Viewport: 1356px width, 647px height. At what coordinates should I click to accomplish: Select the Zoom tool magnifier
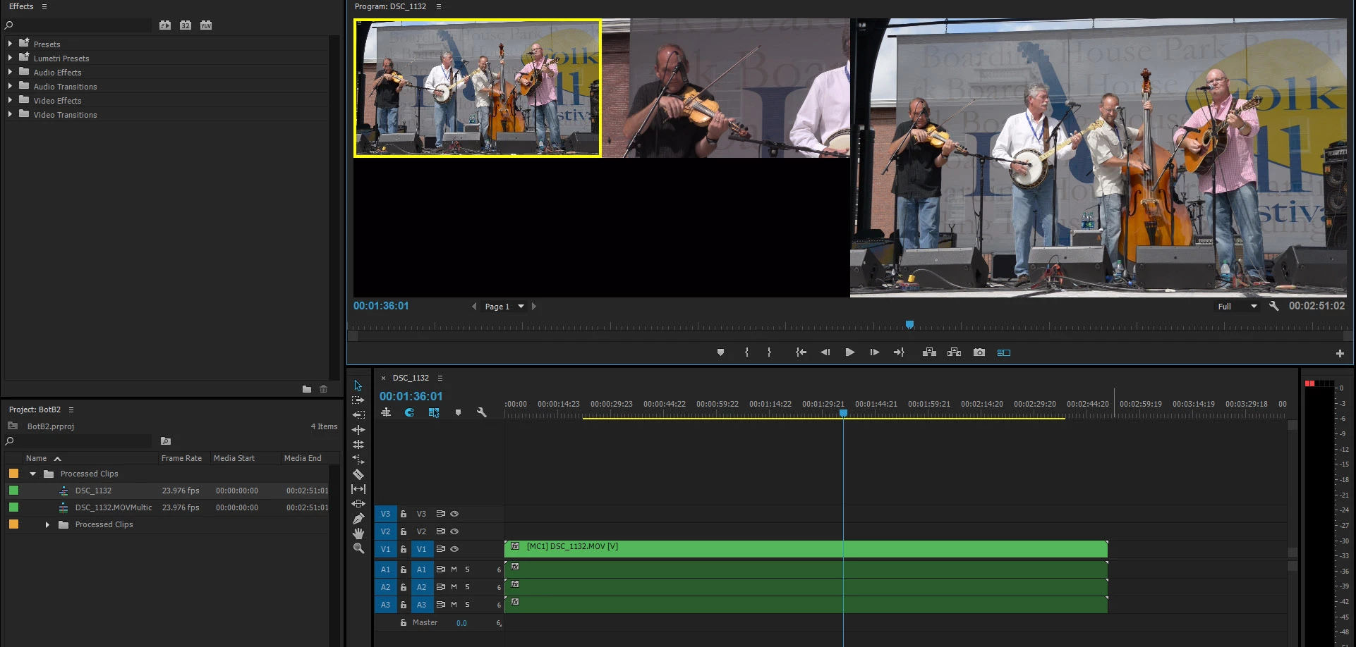point(358,548)
